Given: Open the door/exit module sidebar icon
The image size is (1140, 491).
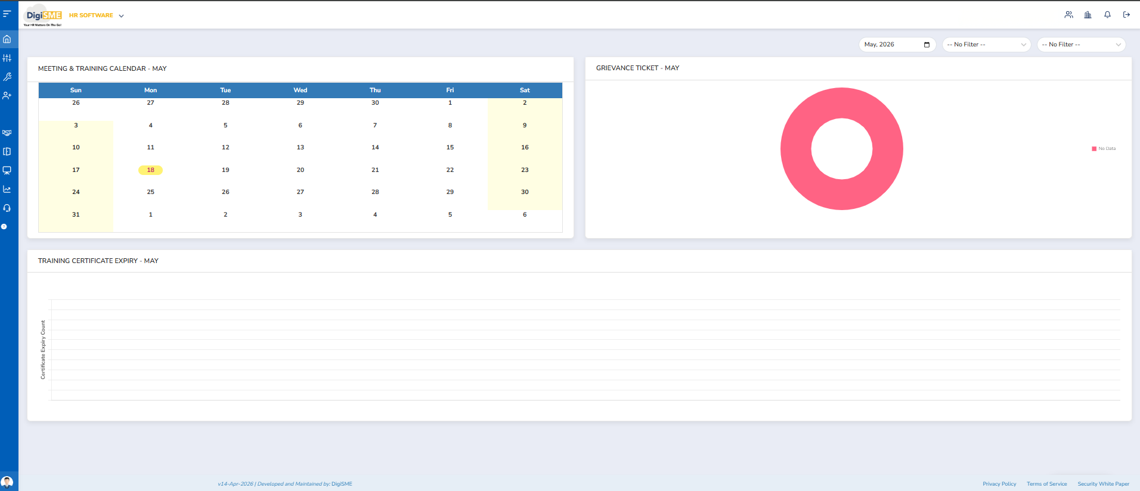Looking at the screenshot, I should [x=7, y=152].
